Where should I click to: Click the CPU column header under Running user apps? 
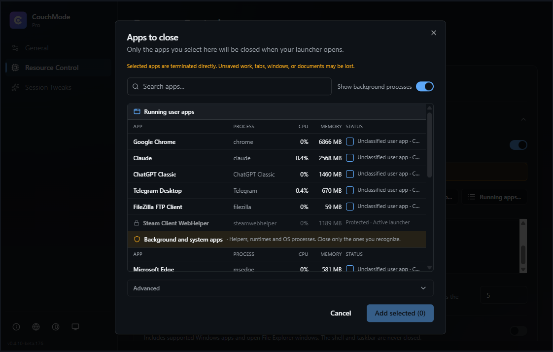pos(303,126)
